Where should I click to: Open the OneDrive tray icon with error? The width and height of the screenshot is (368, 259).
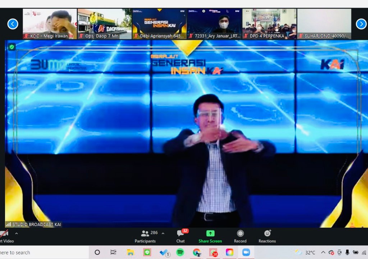click(331, 253)
